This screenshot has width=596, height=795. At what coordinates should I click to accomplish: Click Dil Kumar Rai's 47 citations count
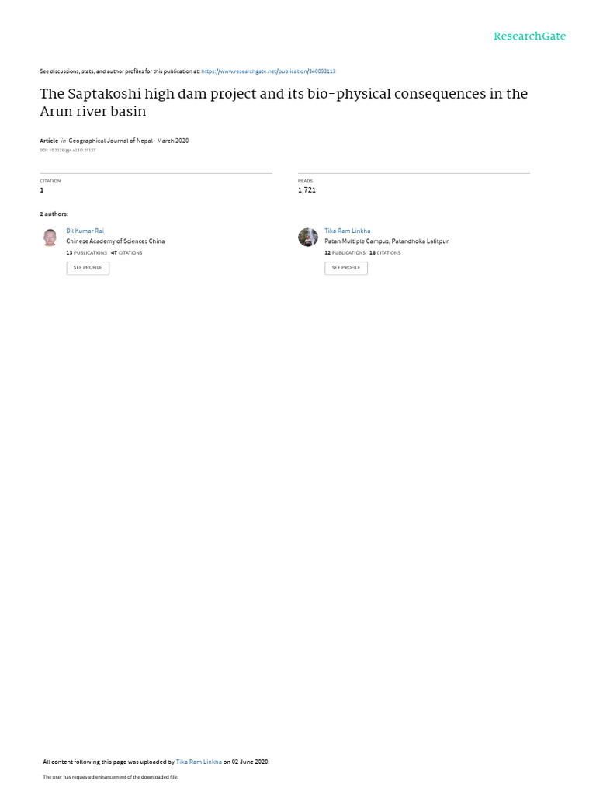[126, 252]
